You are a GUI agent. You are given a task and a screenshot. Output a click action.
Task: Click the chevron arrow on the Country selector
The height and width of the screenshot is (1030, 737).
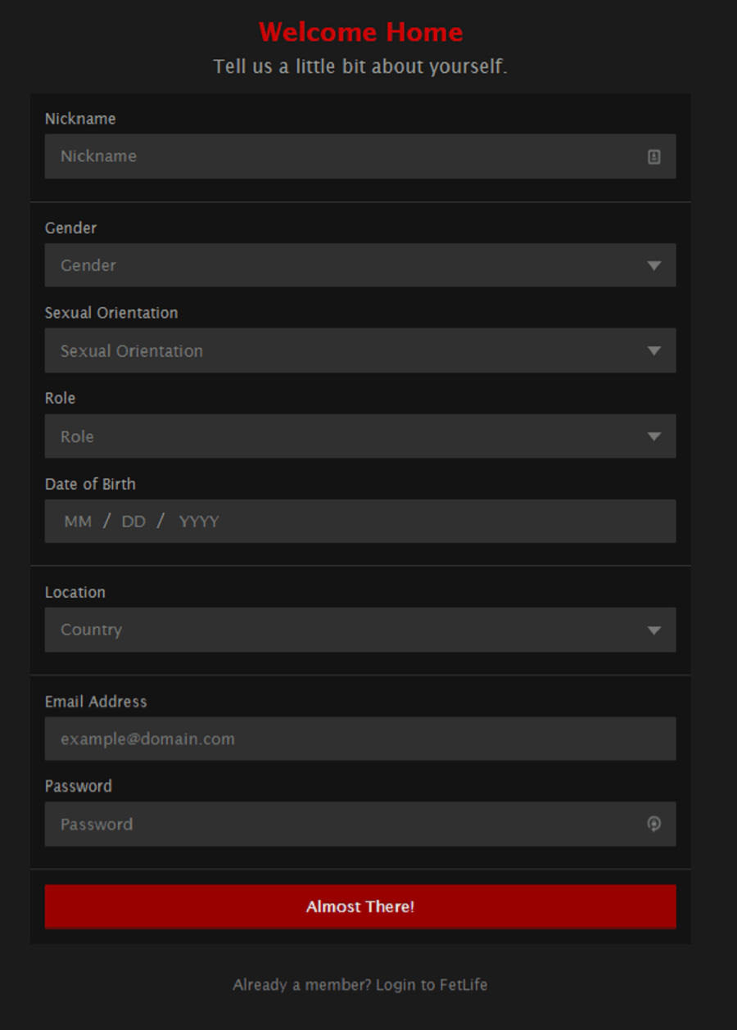pyautogui.click(x=654, y=630)
